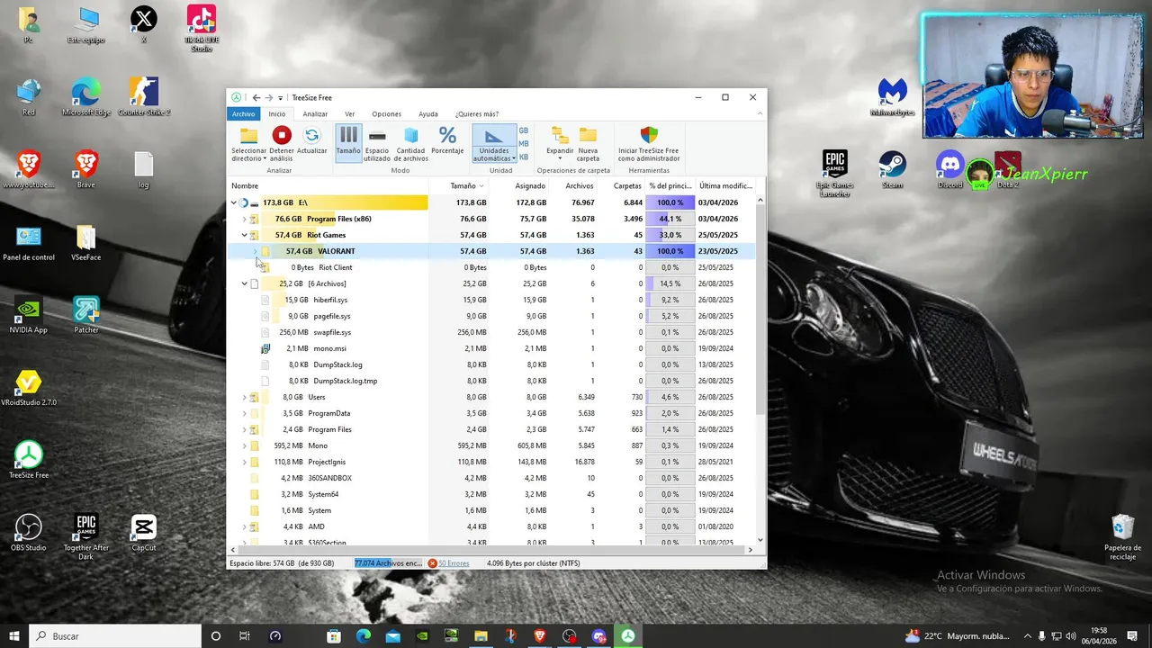Viewport: 1152px width, 648px height.
Task: Open the Steam desktop icon
Action: [893, 169]
